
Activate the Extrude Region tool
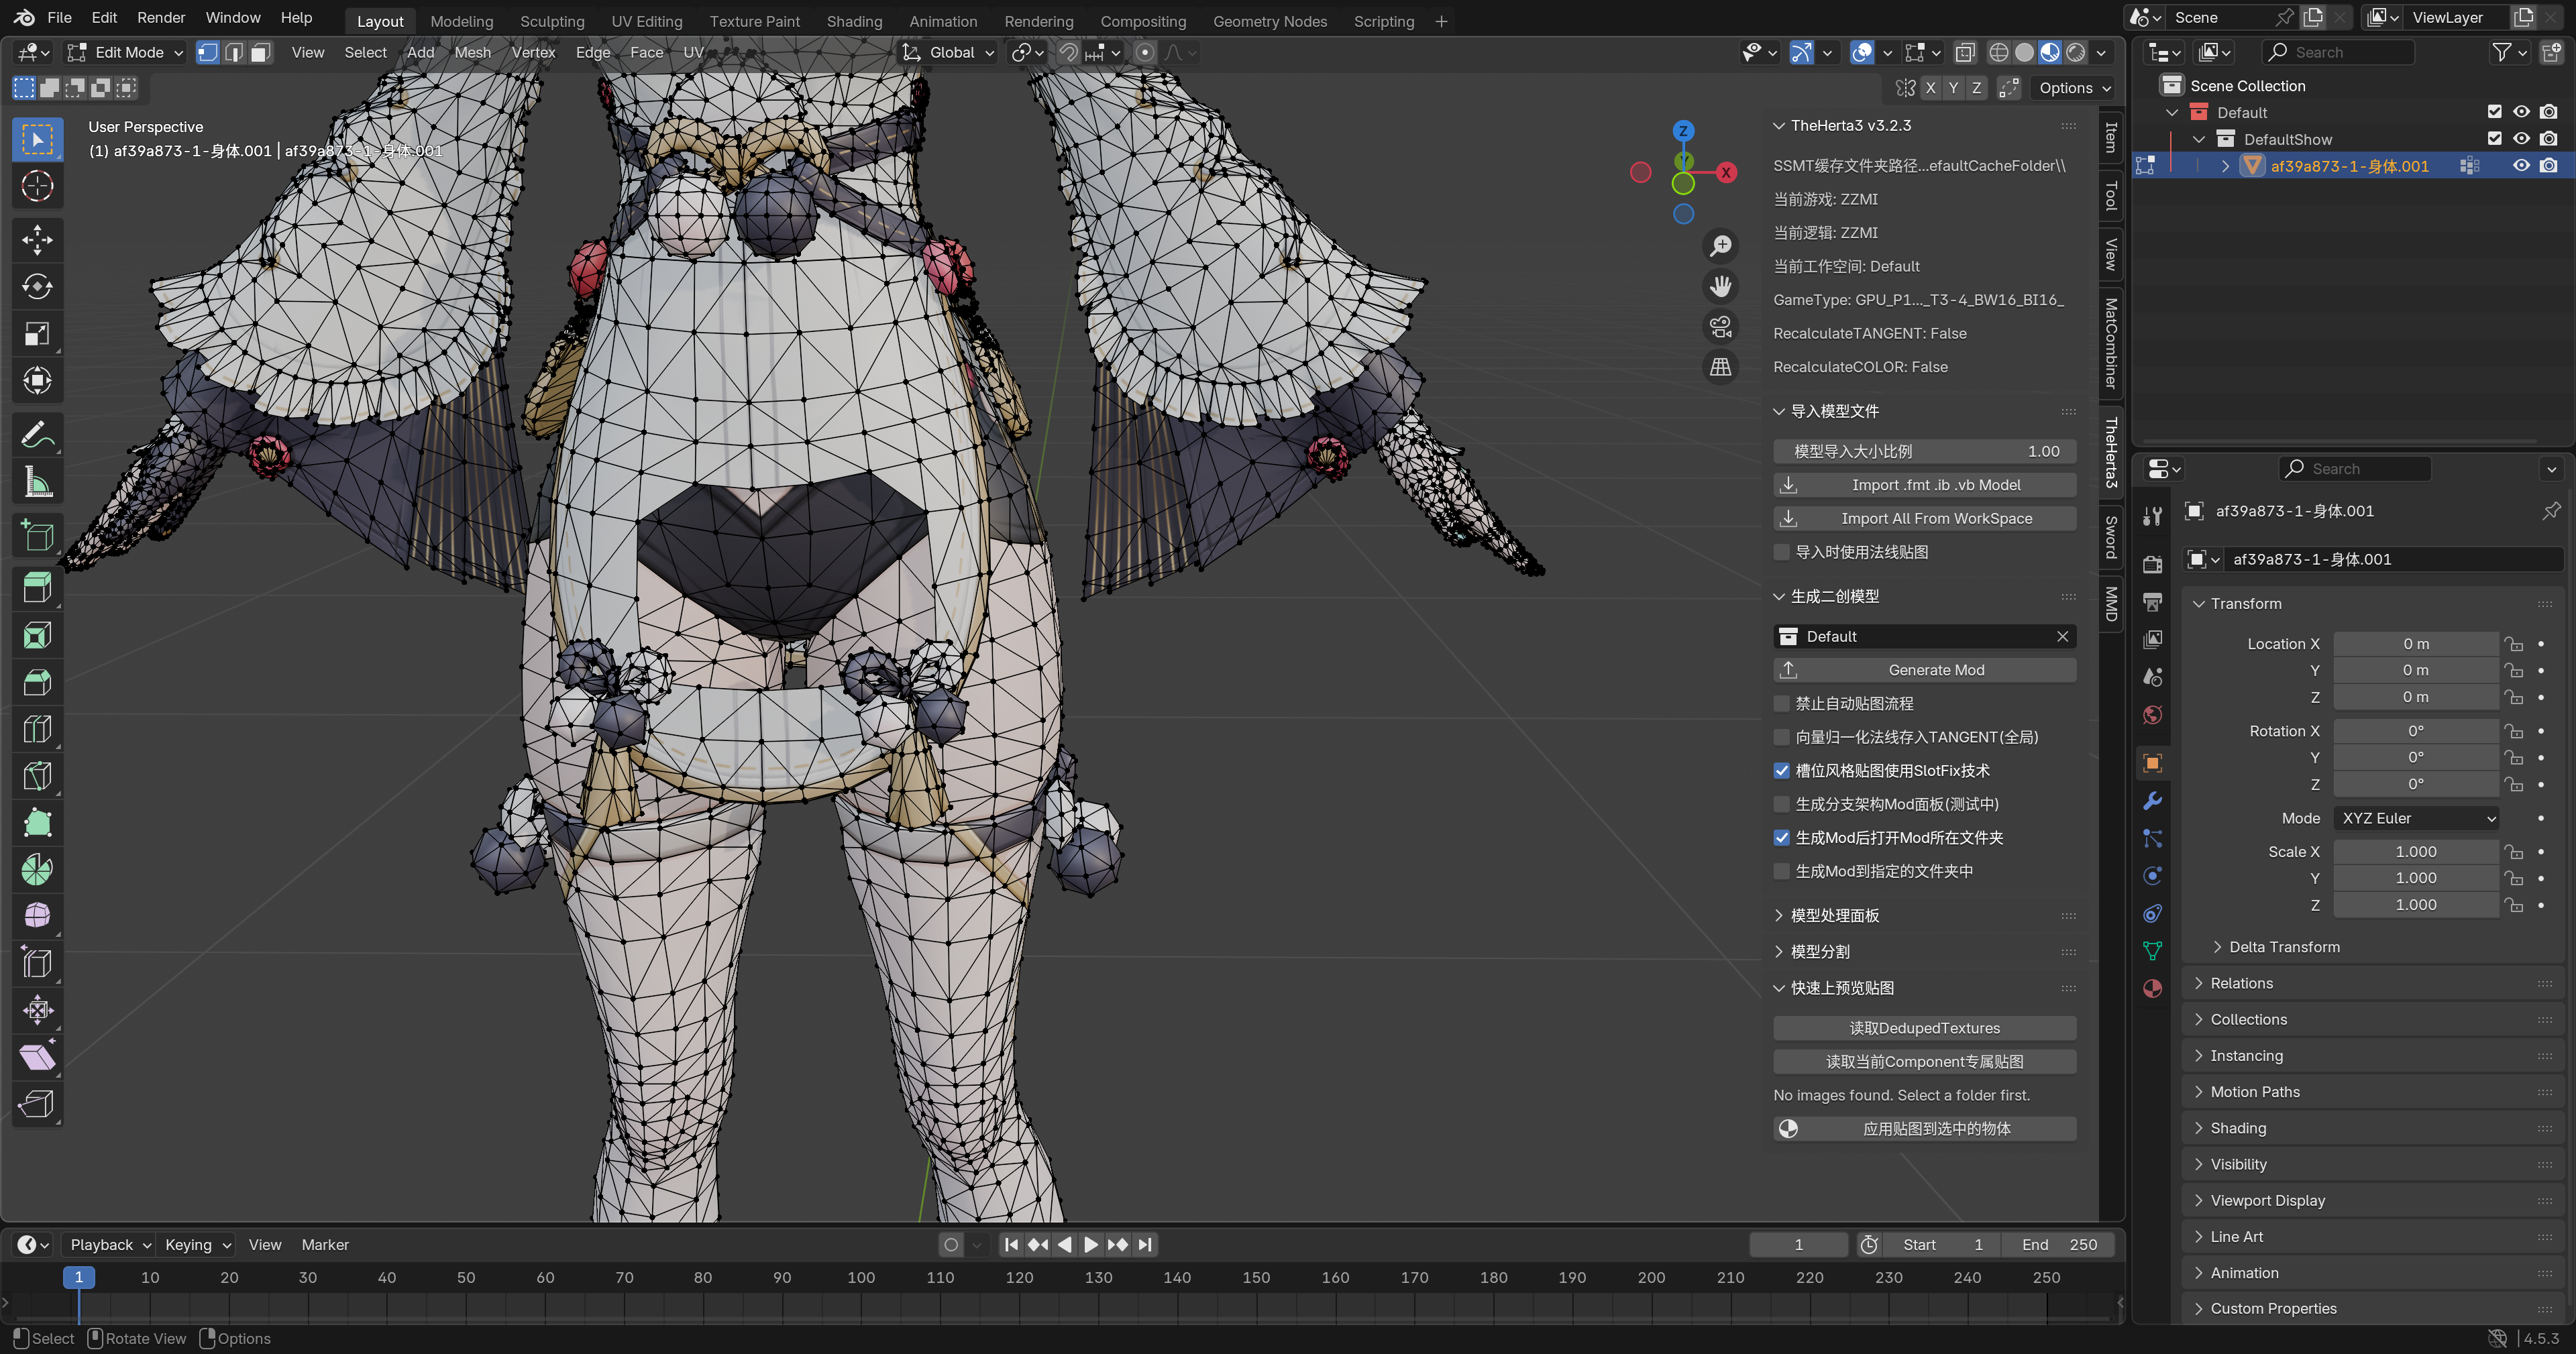37,588
